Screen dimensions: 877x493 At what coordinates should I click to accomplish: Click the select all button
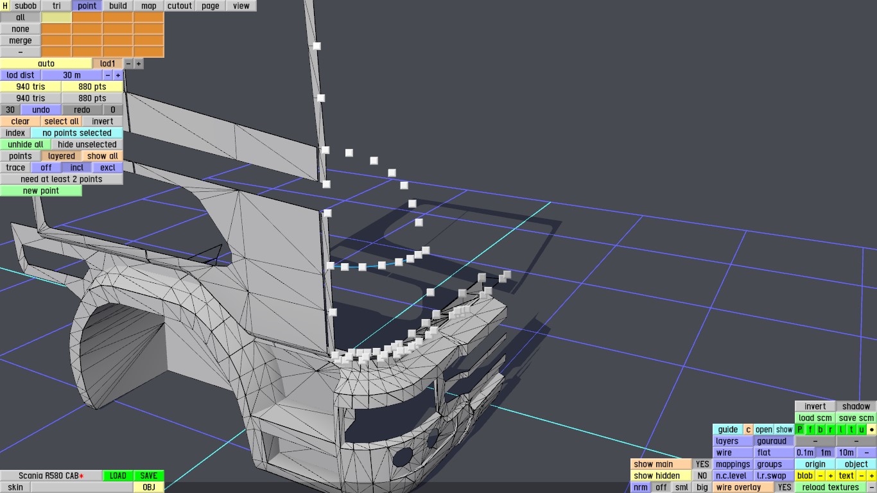point(62,121)
